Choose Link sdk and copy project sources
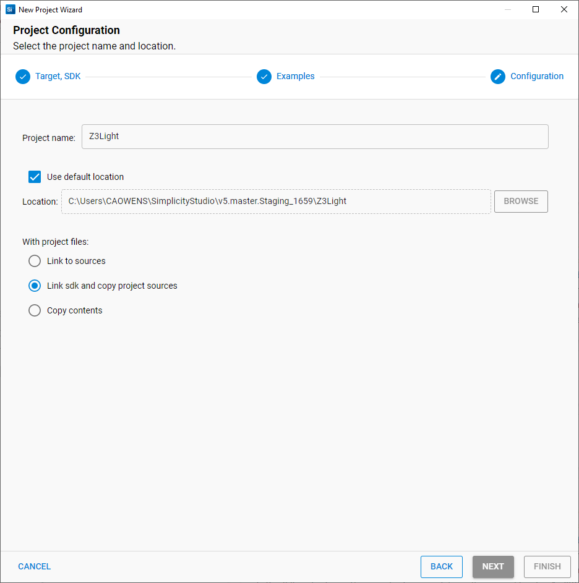Viewport: 579px width, 583px height. point(35,286)
